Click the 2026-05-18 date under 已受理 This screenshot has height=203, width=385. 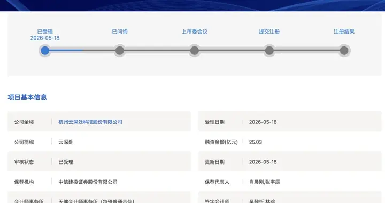[x=45, y=38]
